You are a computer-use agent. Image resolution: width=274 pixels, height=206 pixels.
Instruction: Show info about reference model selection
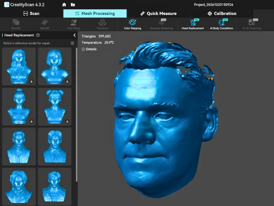coord(72,43)
